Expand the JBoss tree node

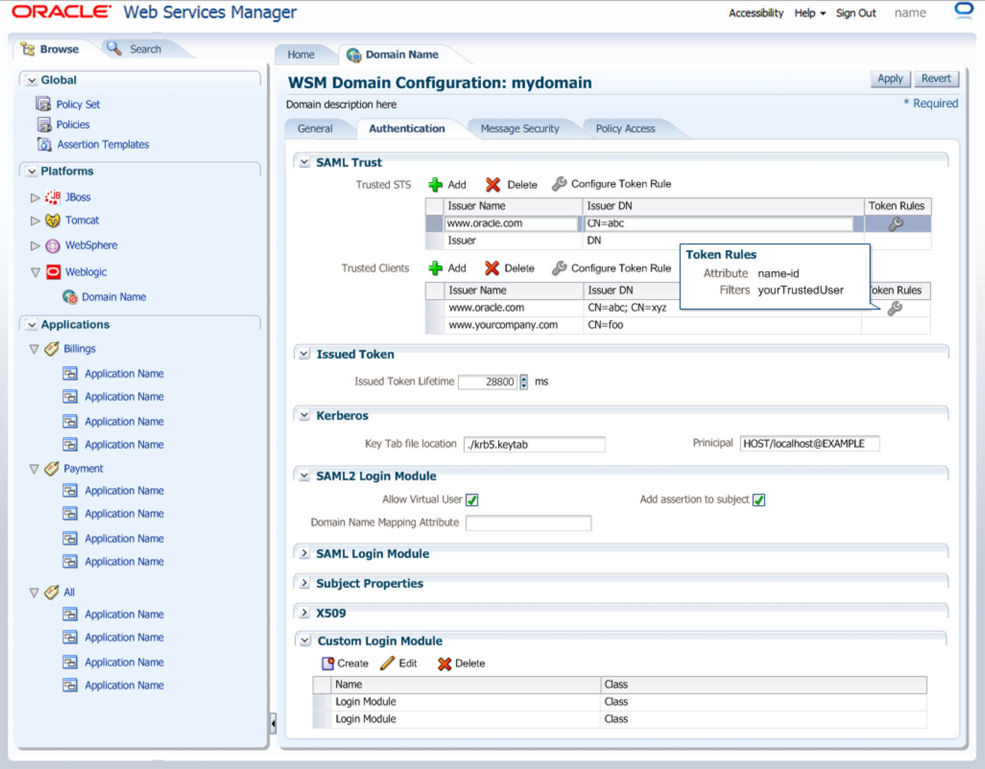pos(35,198)
